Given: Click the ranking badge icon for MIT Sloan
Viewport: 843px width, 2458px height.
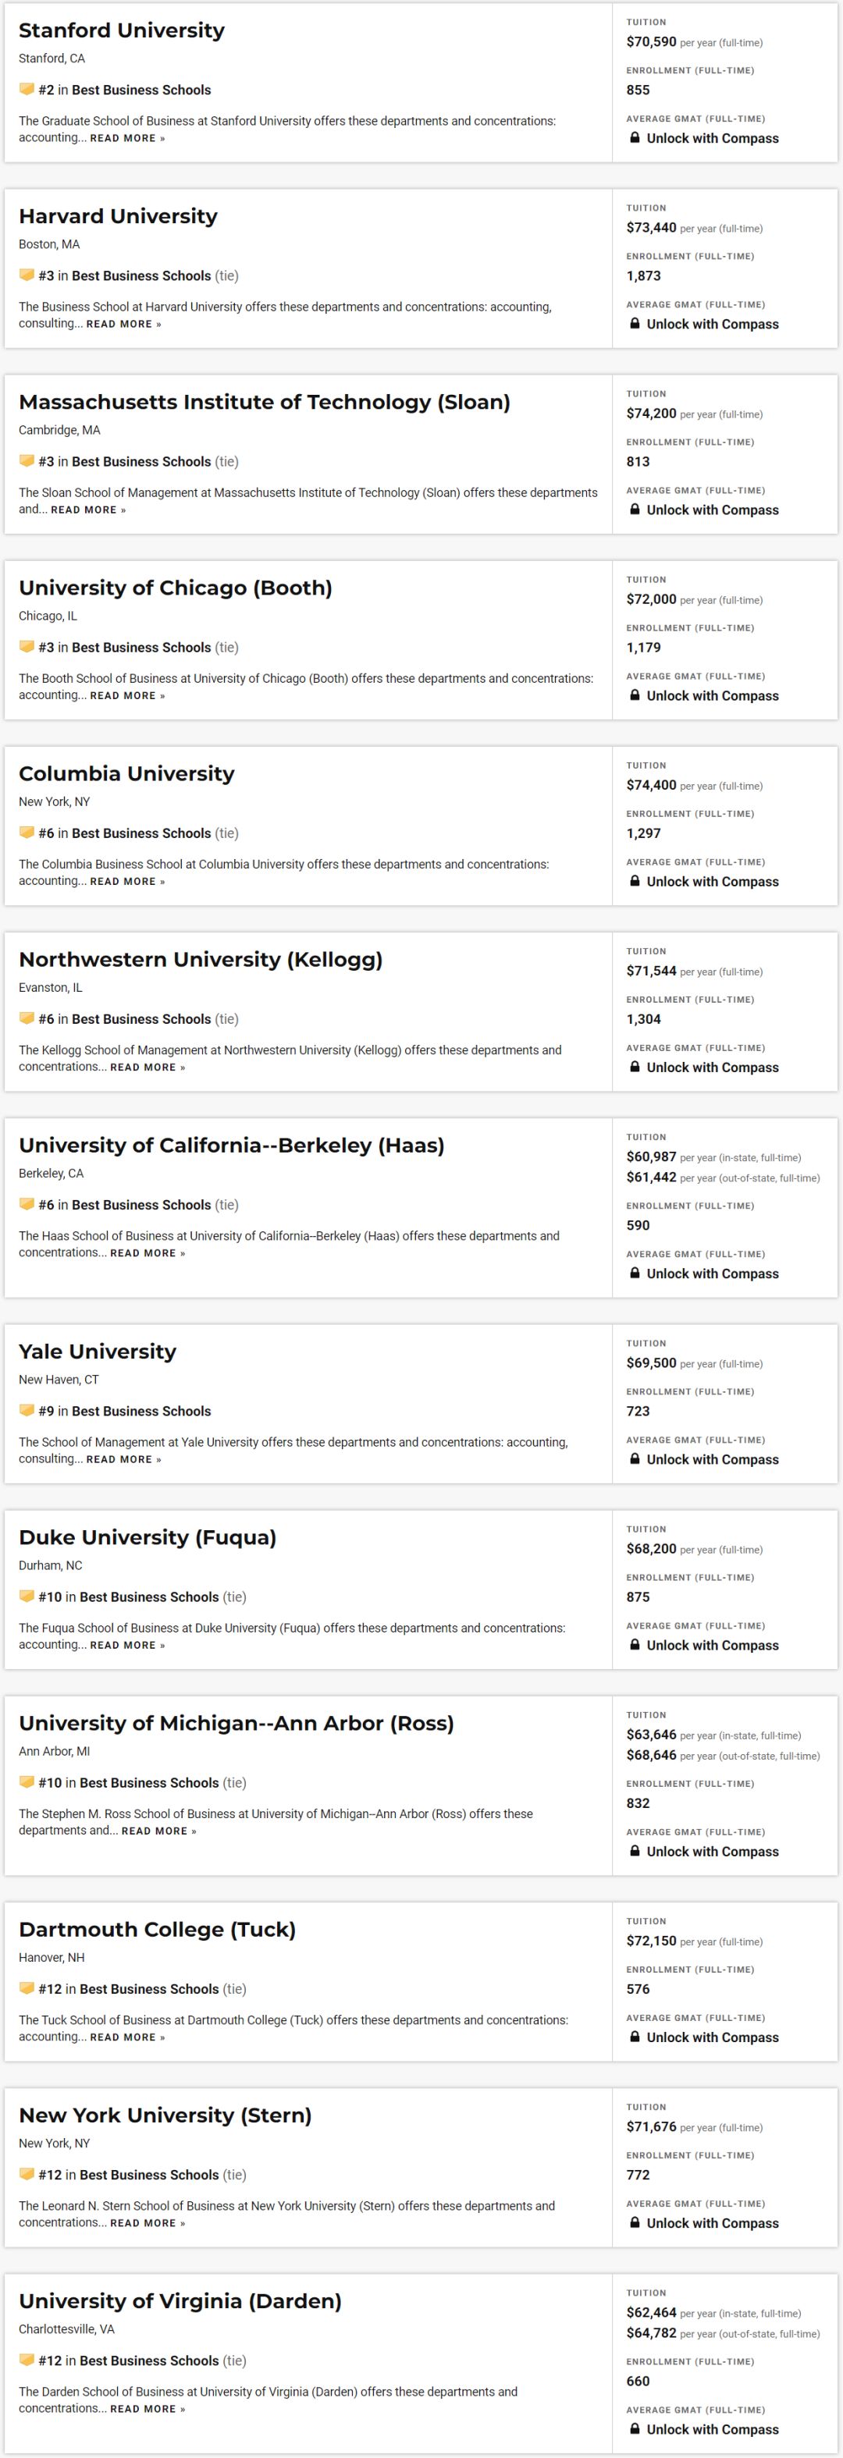Looking at the screenshot, I should coord(27,462).
